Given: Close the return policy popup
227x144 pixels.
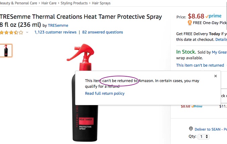Looking at the screenshot, I should [x=216, y=76].
